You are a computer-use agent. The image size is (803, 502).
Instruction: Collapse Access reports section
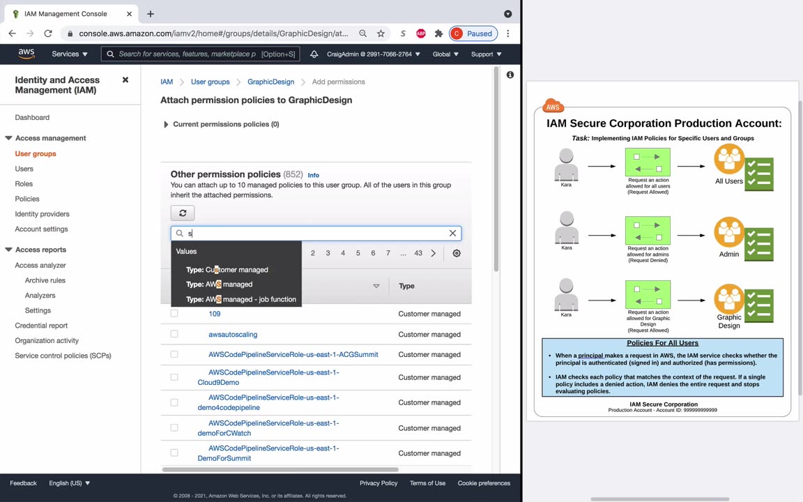pyautogui.click(x=8, y=250)
